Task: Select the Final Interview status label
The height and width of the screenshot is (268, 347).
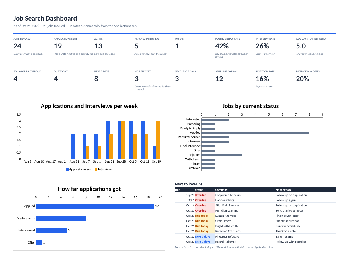Action: [190, 146]
